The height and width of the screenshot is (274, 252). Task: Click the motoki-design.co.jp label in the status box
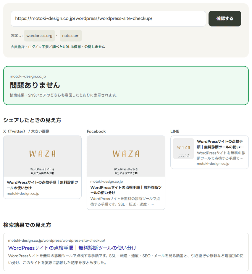(x=28, y=77)
